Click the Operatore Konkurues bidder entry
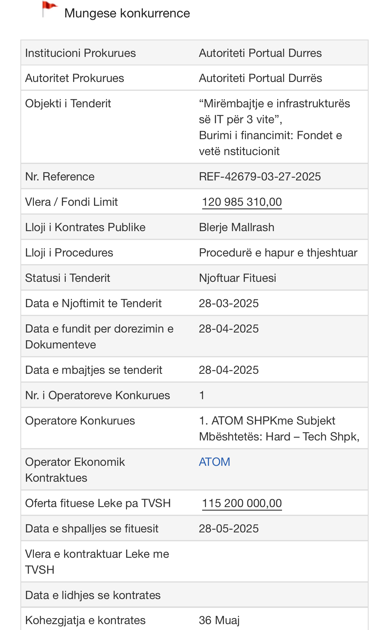This screenshot has height=630, width=389. click(x=279, y=428)
